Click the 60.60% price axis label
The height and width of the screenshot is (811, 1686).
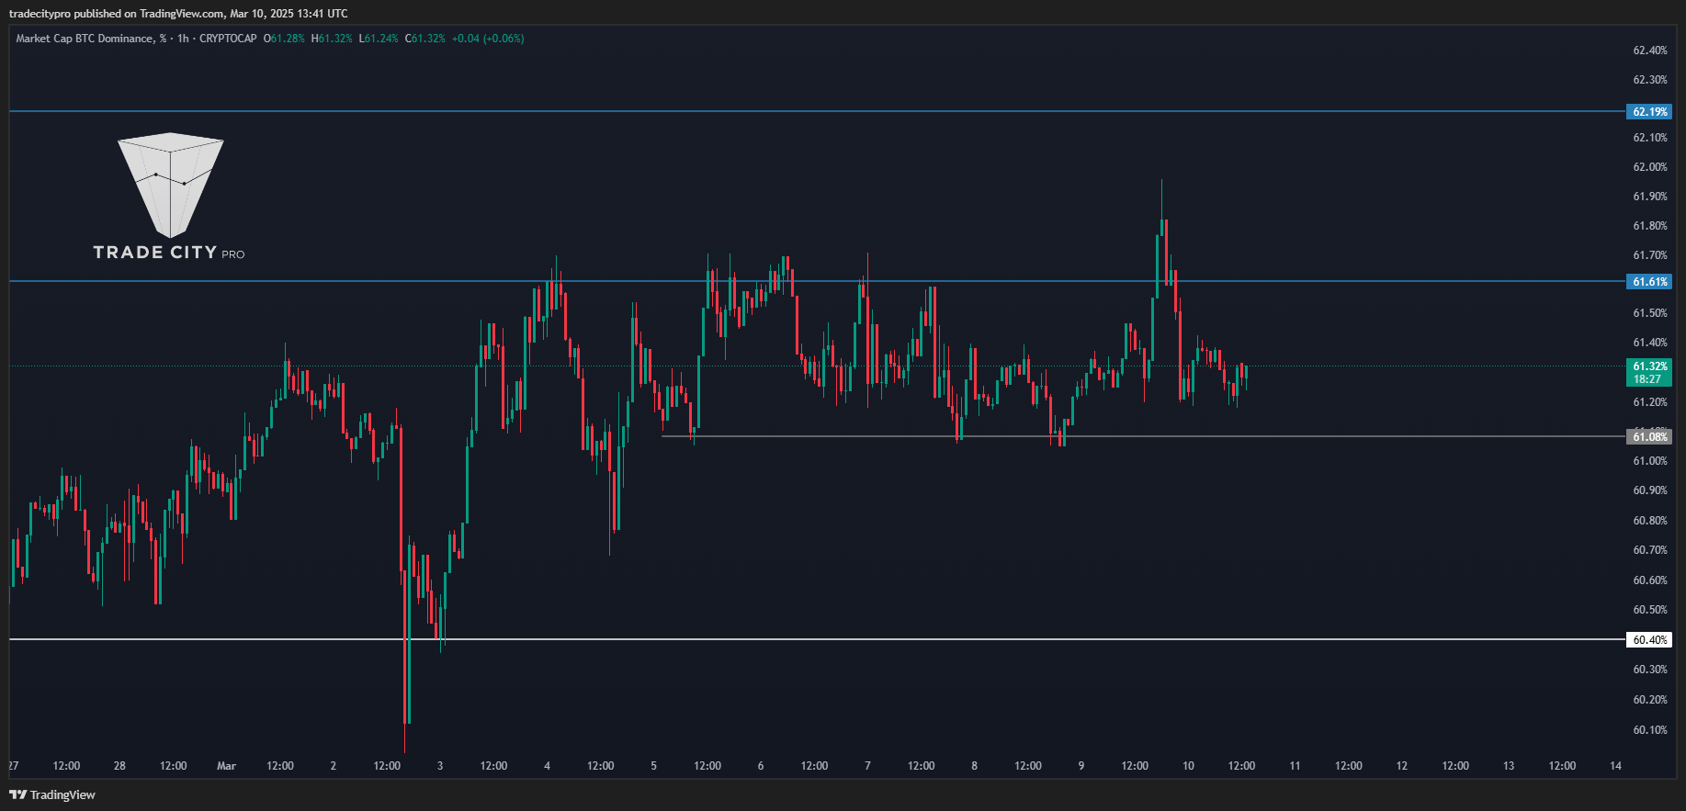1650,580
